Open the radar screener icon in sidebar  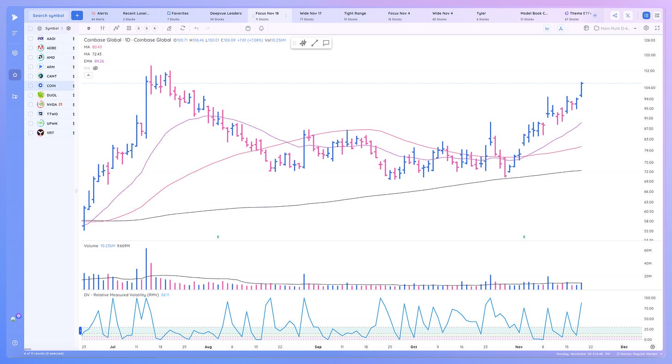coord(15,53)
